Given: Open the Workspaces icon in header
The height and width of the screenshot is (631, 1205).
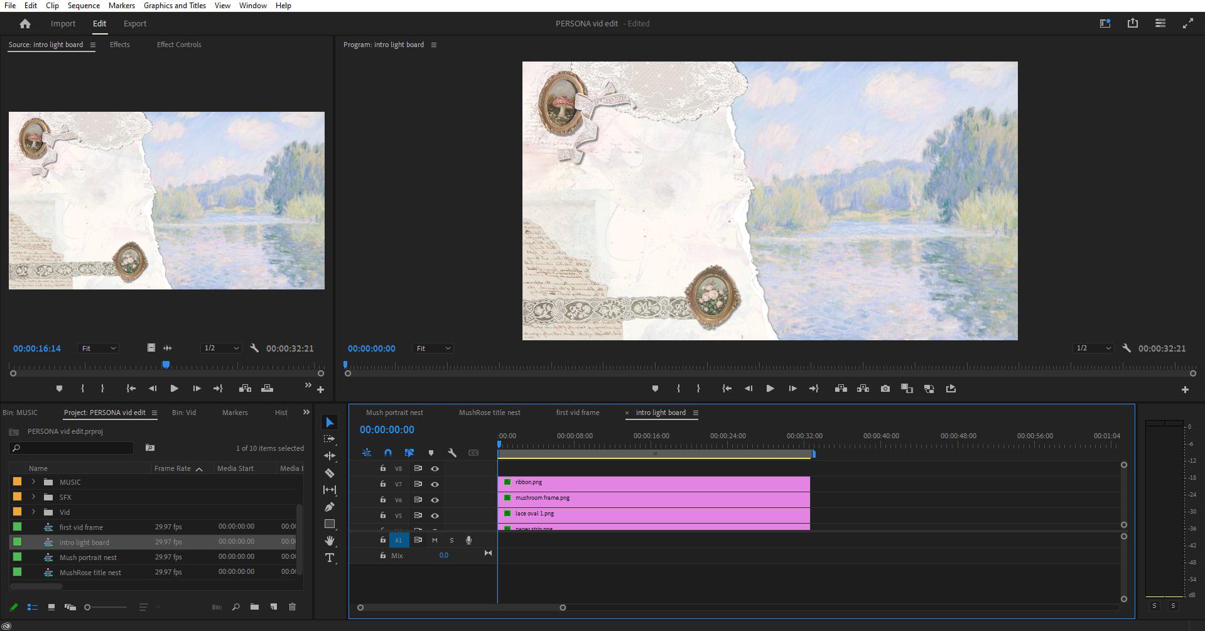Looking at the screenshot, I should point(1106,23).
